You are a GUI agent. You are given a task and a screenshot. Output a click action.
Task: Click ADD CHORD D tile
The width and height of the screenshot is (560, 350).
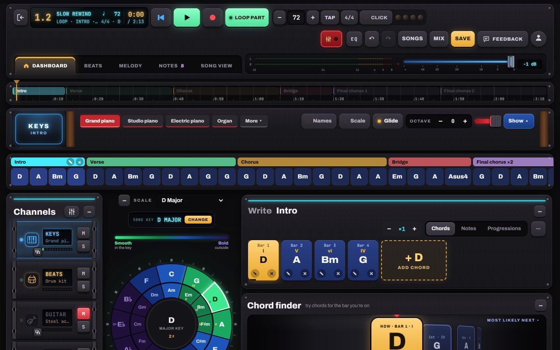click(x=414, y=260)
